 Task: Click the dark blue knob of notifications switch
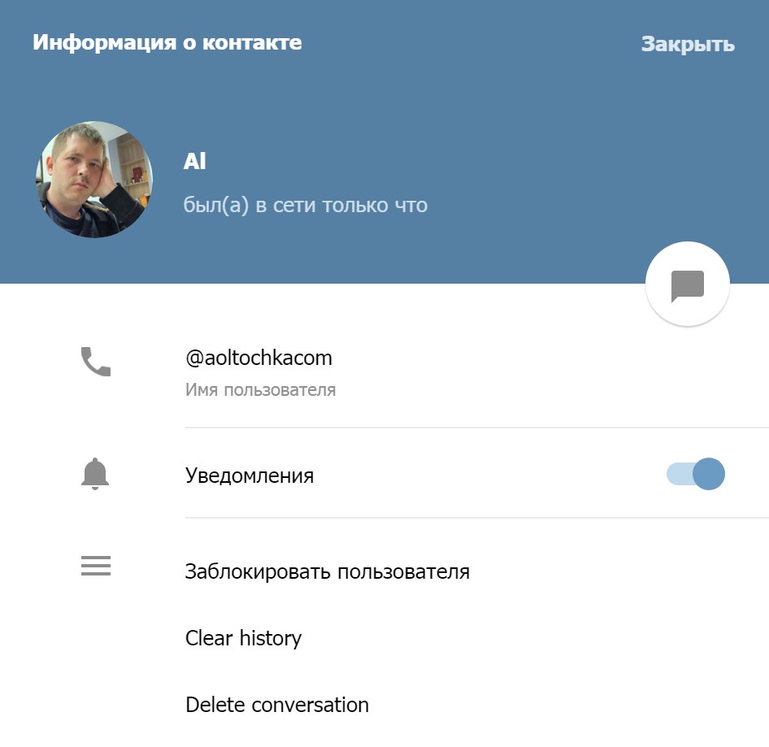coord(709,474)
